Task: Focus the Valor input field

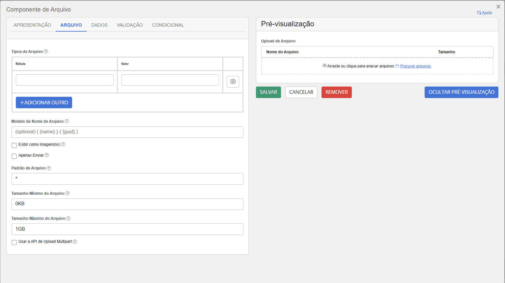Action: point(170,80)
